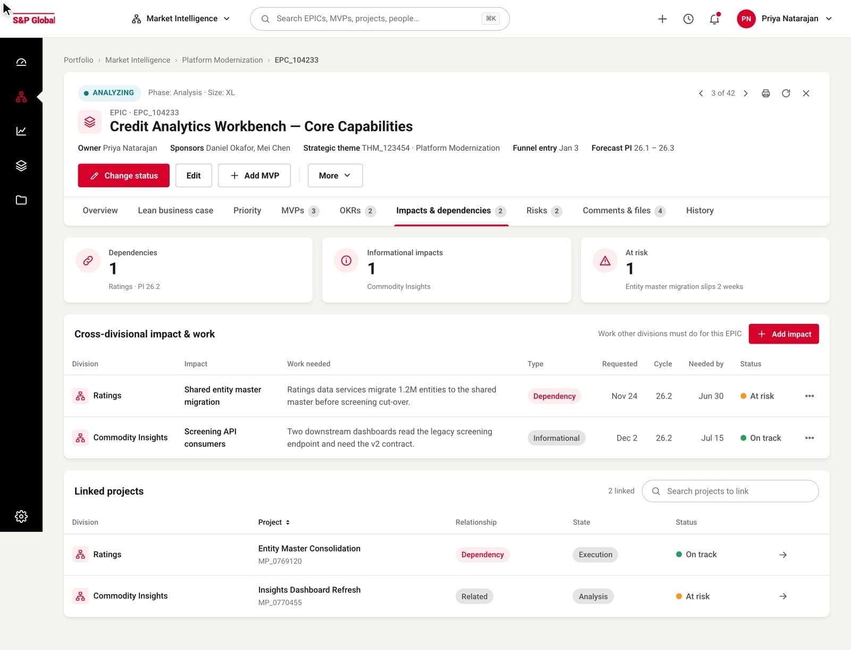Open recent history clock icon
The height and width of the screenshot is (650, 851).
688,19
